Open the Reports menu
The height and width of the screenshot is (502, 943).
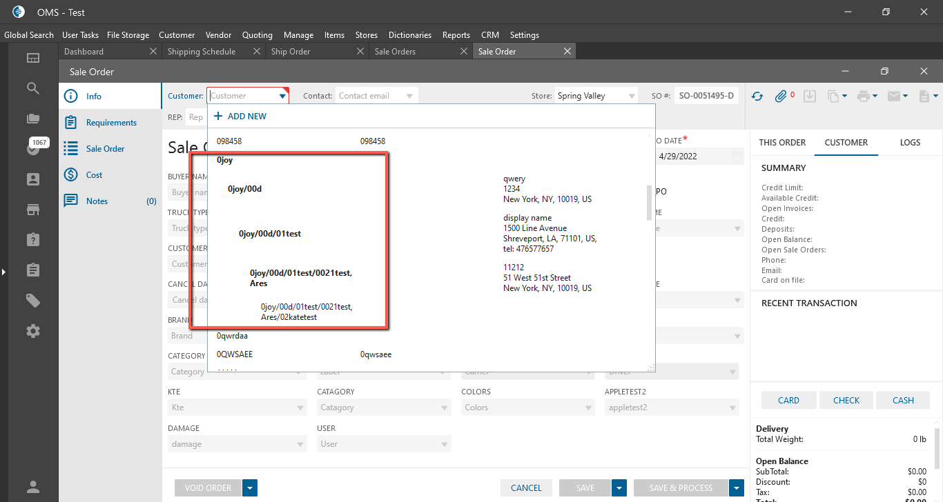click(456, 35)
